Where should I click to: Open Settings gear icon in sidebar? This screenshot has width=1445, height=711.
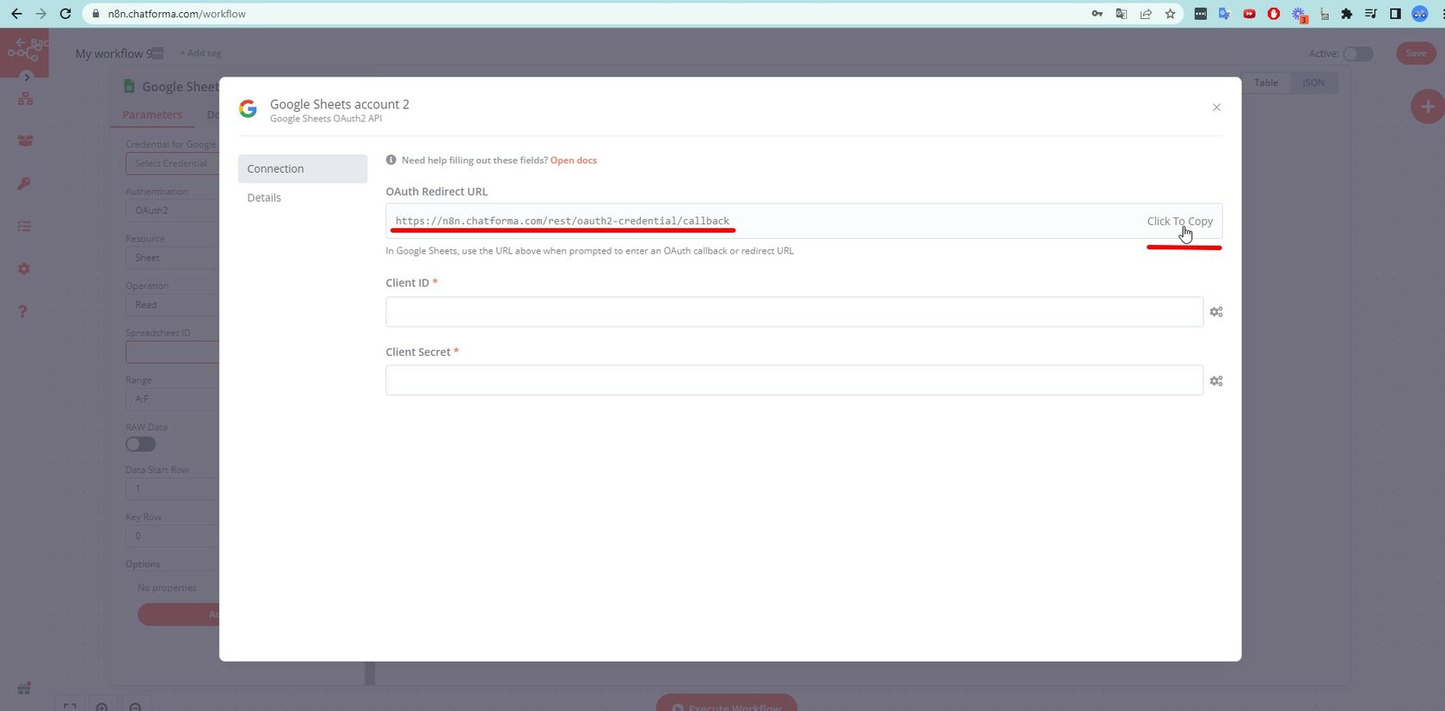pyautogui.click(x=24, y=269)
